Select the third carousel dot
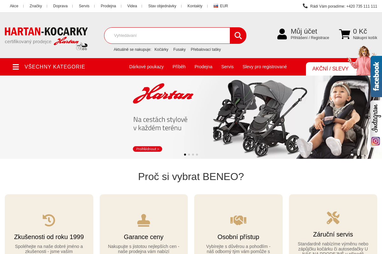This screenshot has width=382, height=254. click(193, 155)
